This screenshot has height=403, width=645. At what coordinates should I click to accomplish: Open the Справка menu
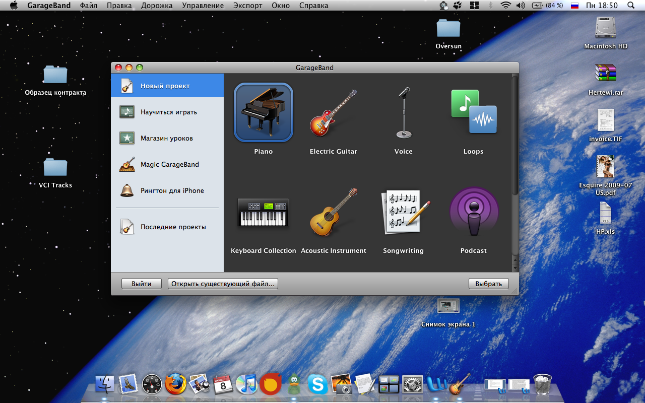point(313,6)
